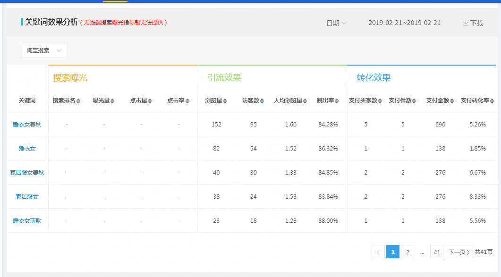The height and width of the screenshot is (277, 501).
Task: Sort by 访客数 column arrows
Action: [262, 101]
